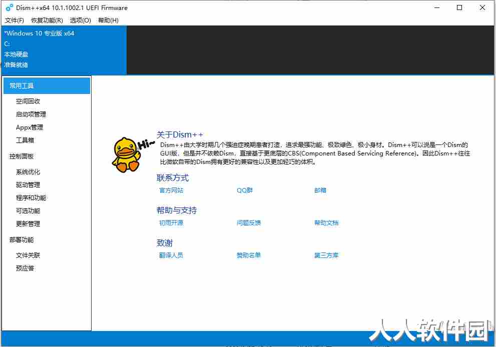Open 程序和功能 in the sidebar
The height and width of the screenshot is (347, 496).
point(31,198)
